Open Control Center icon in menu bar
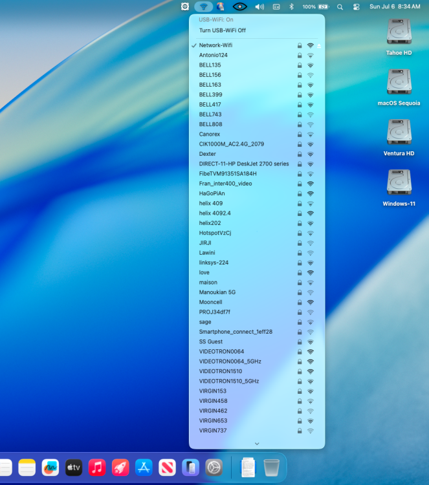Screen dimensions: 429x485 click(x=357, y=7)
